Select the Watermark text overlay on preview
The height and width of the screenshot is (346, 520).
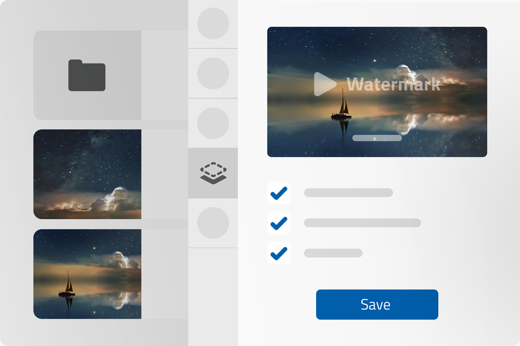[393, 84]
